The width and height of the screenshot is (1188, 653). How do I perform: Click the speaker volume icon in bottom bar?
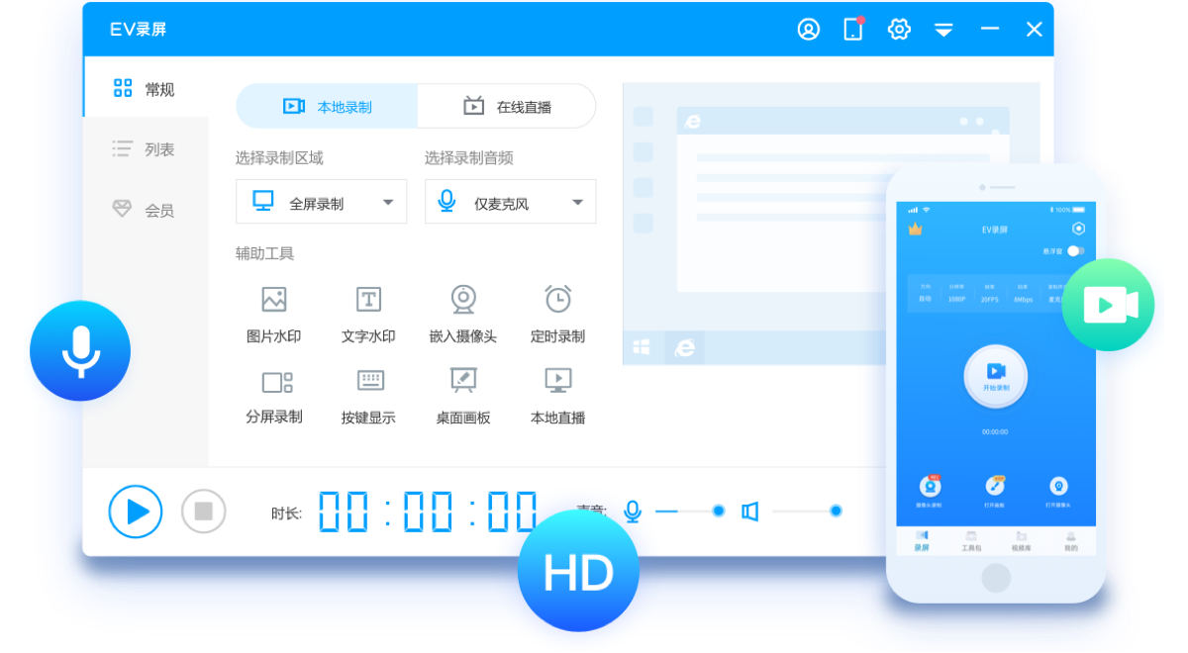tap(750, 512)
